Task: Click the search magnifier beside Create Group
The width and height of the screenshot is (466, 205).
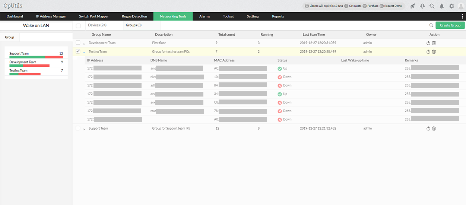Action: point(431,25)
